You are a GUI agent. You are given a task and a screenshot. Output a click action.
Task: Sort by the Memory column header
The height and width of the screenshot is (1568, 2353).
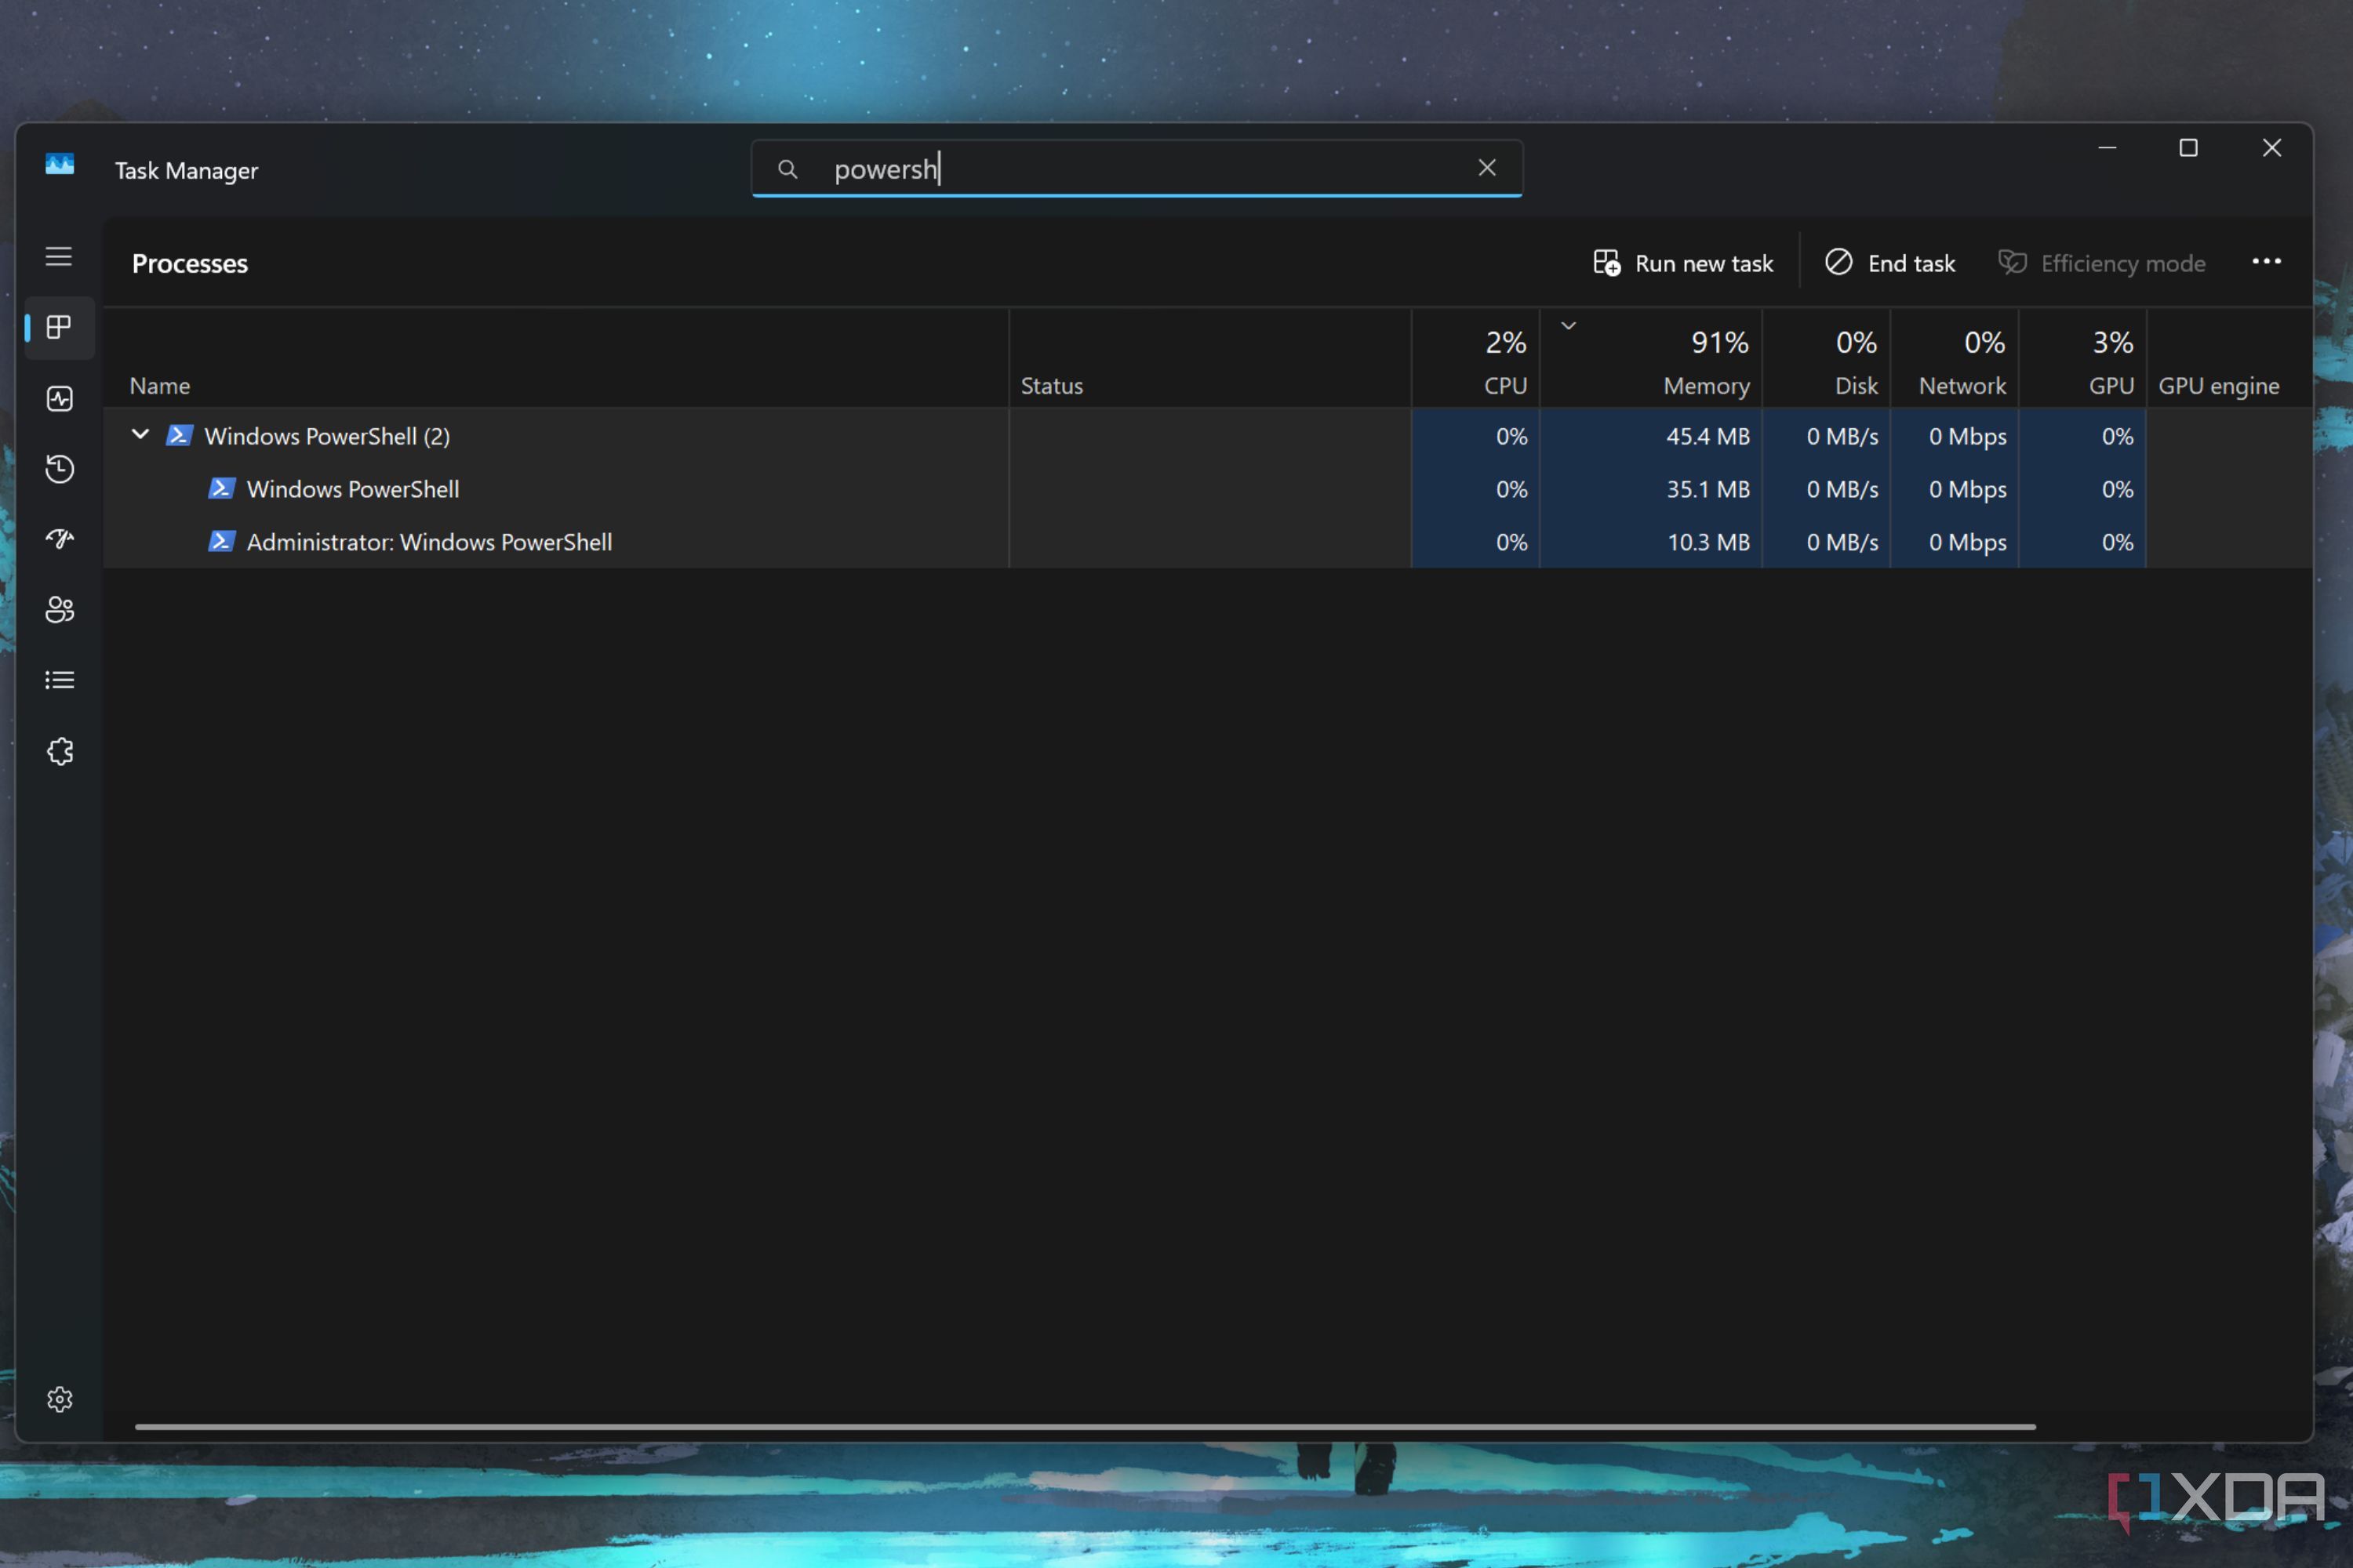(1651, 359)
